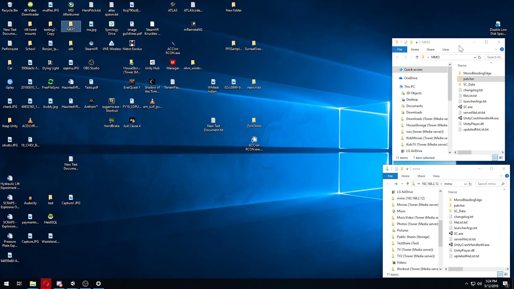Select the Synology Drive desktop icon
514x289 pixels.
(x=112, y=28)
